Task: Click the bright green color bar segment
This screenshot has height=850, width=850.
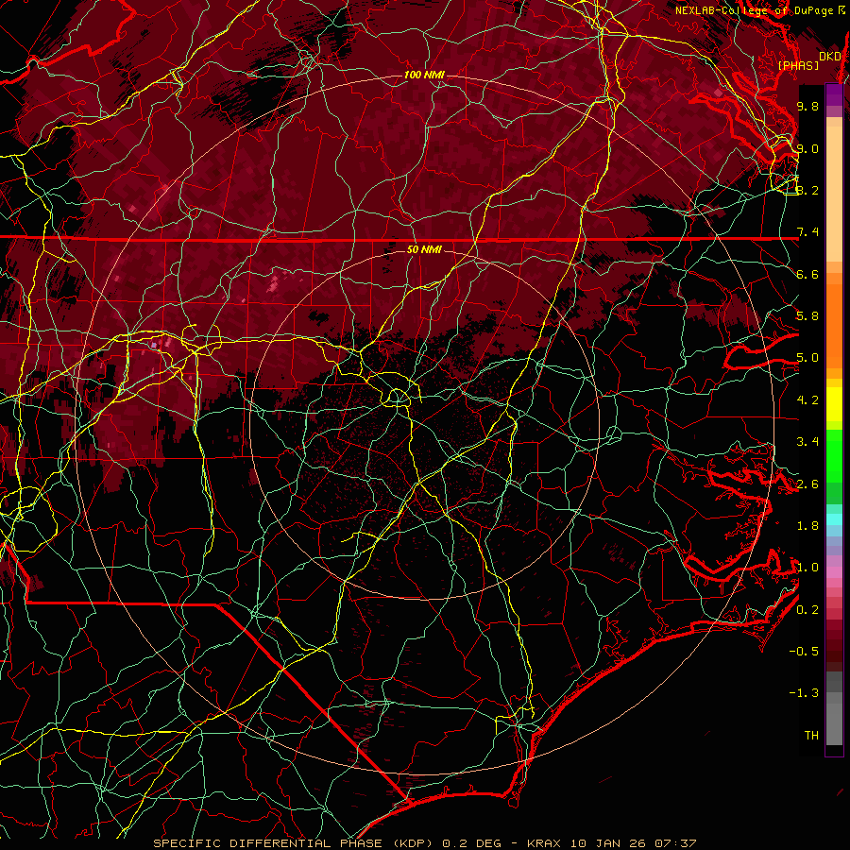Action: pos(834,455)
